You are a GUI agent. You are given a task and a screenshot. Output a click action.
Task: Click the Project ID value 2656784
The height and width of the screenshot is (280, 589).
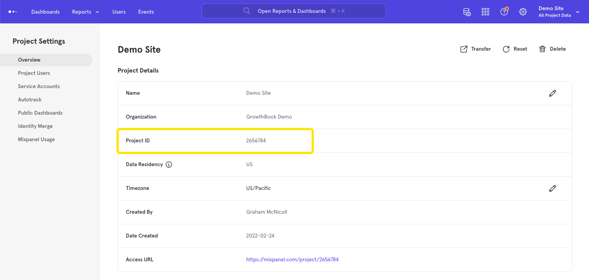pyautogui.click(x=256, y=140)
